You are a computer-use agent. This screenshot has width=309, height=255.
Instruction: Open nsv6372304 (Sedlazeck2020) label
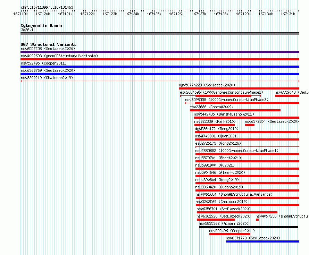(272, 121)
